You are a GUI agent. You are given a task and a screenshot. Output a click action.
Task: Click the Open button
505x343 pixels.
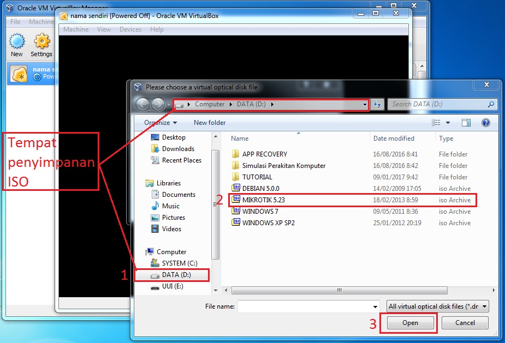pos(410,323)
